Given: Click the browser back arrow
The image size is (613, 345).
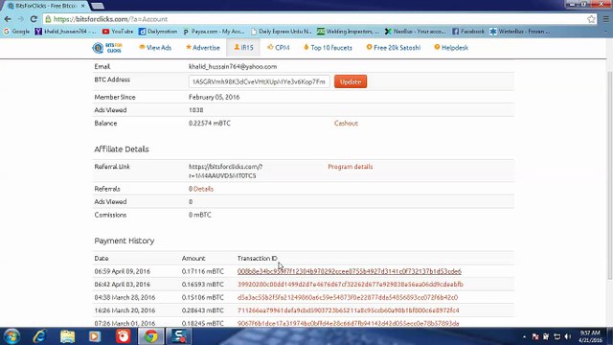Looking at the screenshot, I should [8, 19].
